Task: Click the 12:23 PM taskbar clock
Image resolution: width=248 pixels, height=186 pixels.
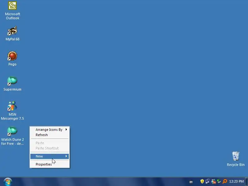Action: coord(236,181)
